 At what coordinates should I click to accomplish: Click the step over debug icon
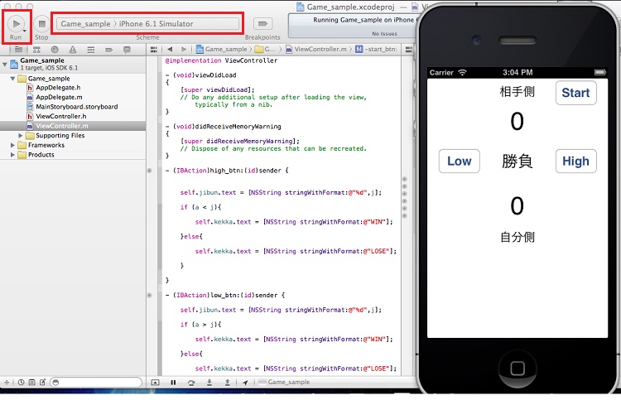pos(191,382)
